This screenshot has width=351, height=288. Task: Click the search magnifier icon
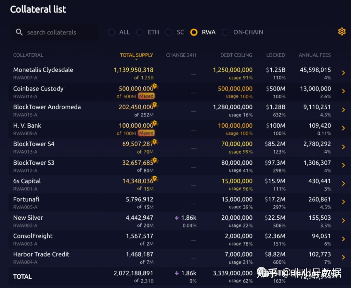(19, 32)
